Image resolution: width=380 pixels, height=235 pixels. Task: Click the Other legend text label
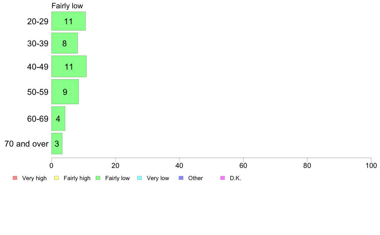(195, 178)
